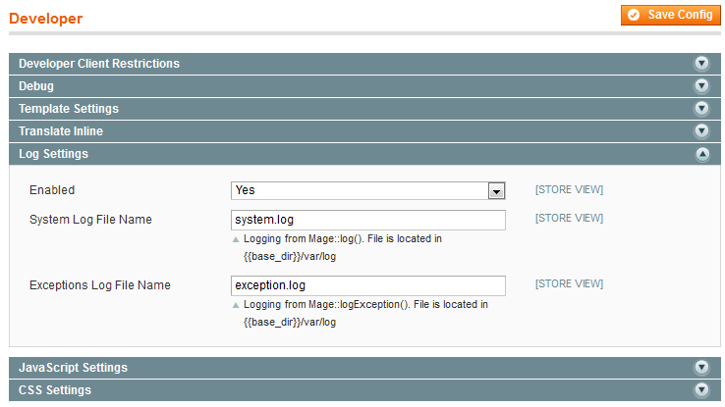This screenshot has height=407, width=725.
Task: Click the System Log File Name field
Action: pyautogui.click(x=367, y=220)
